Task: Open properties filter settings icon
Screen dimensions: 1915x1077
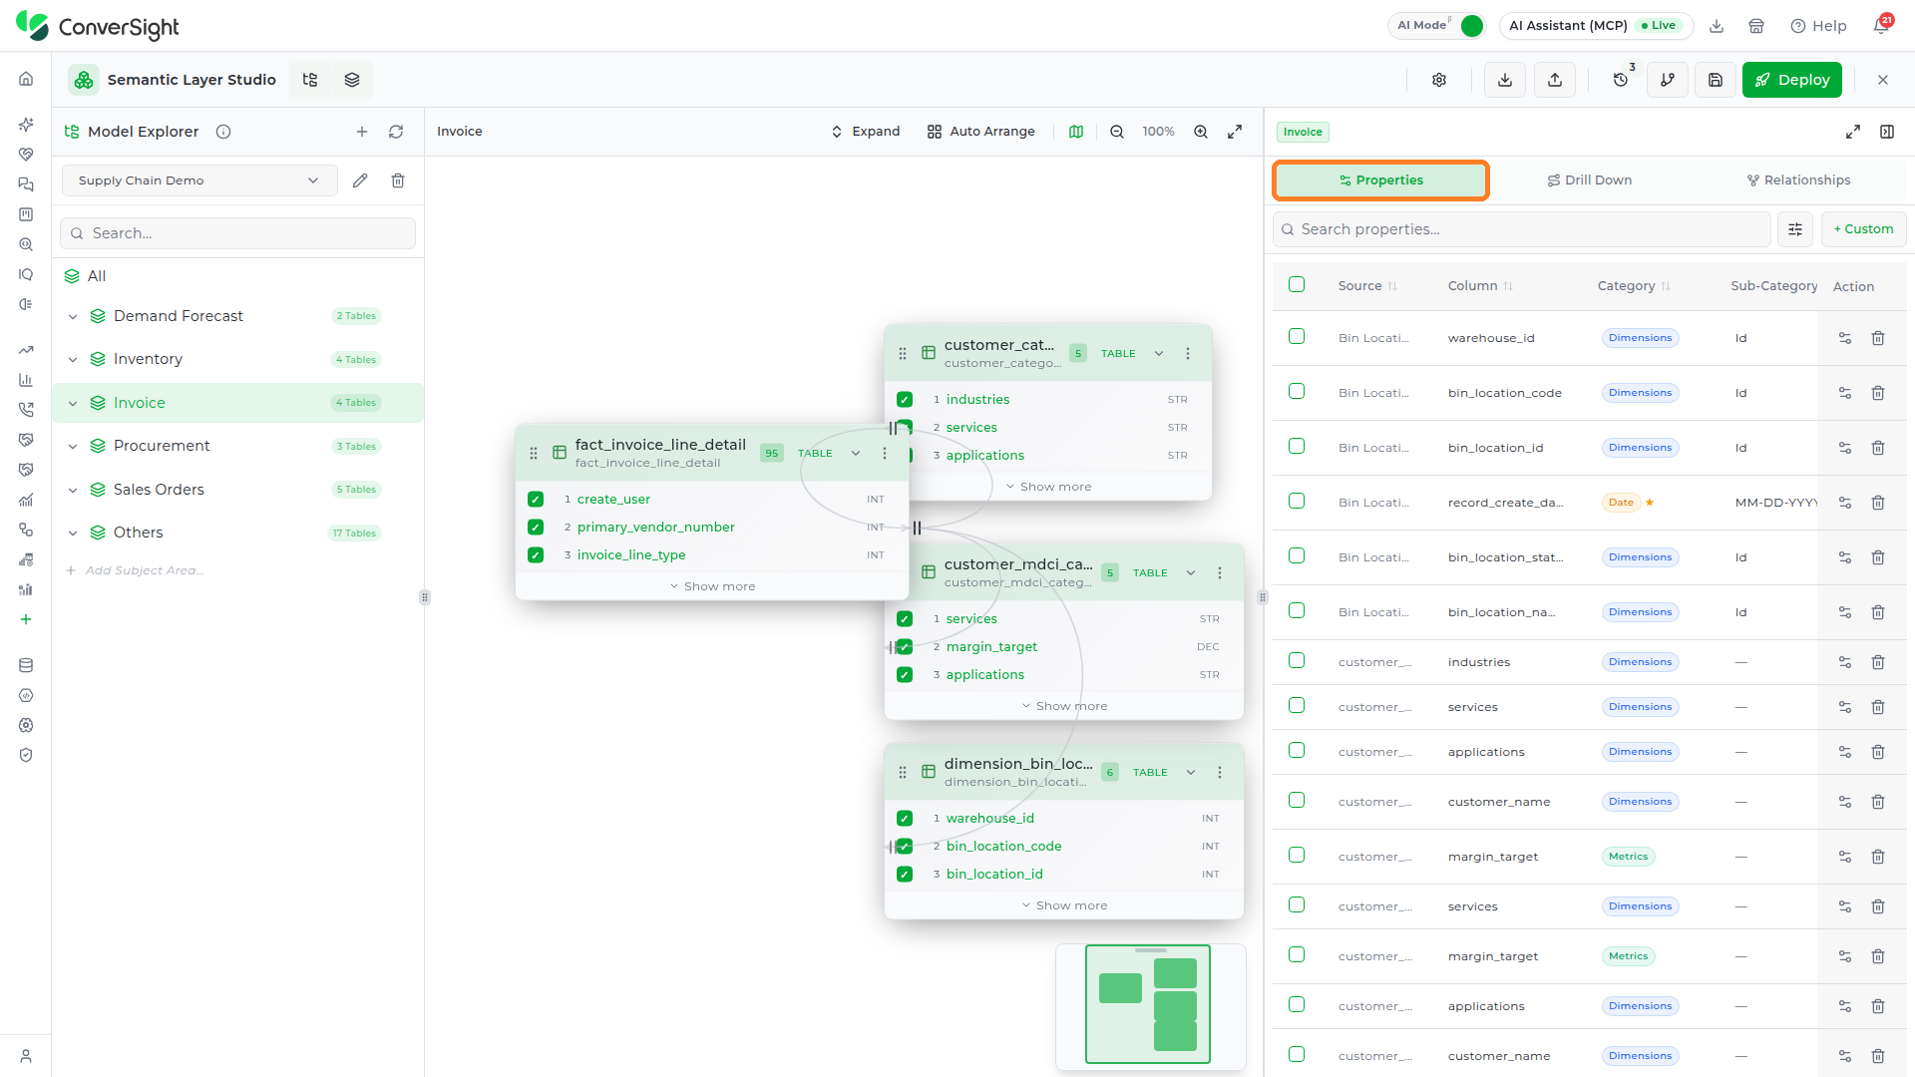Action: (x=1795, y=229)
